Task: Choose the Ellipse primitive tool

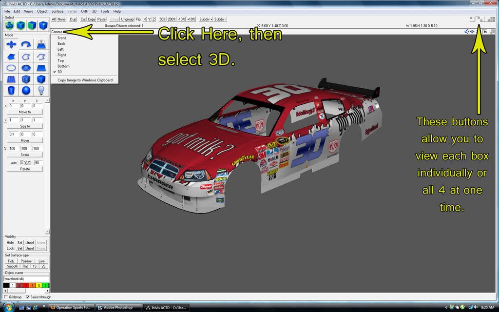Action: (x=11, y=68)
